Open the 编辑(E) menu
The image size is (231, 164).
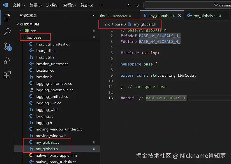(36, 5)
